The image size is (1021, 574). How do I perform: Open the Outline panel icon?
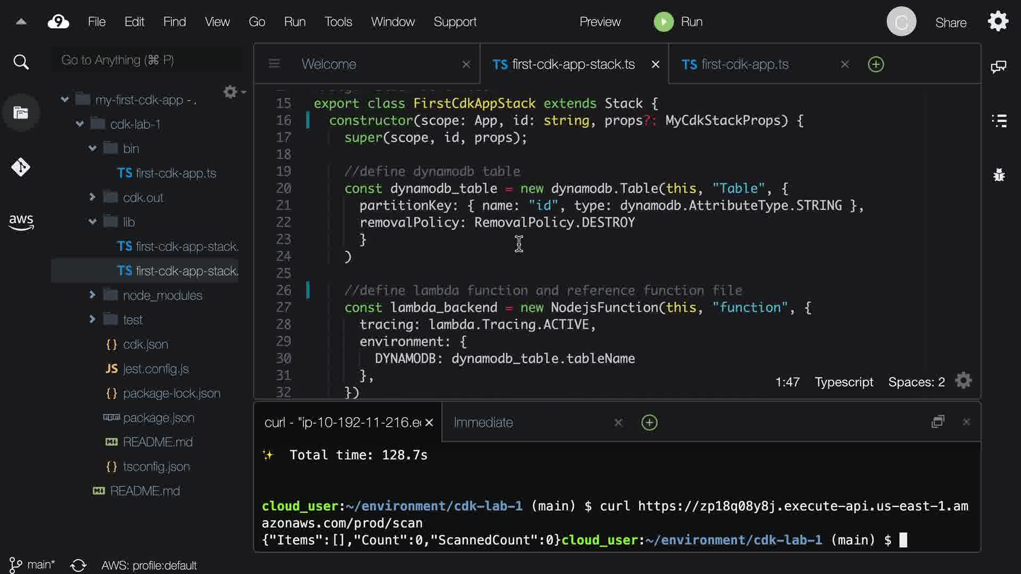tap(999, 121)
